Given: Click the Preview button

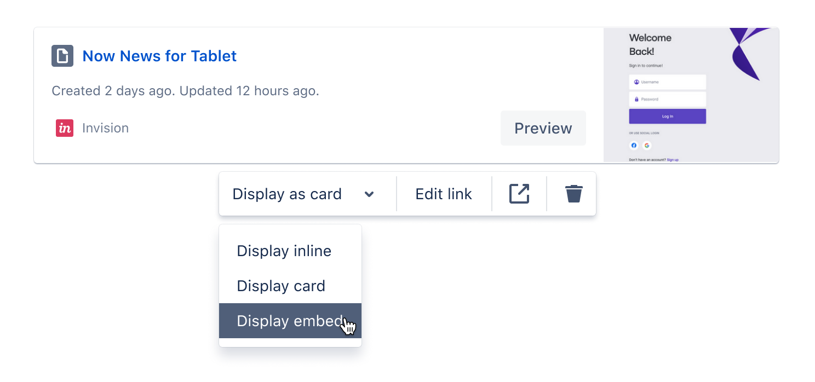Looking at the screenshot, I should click(543, 128).
